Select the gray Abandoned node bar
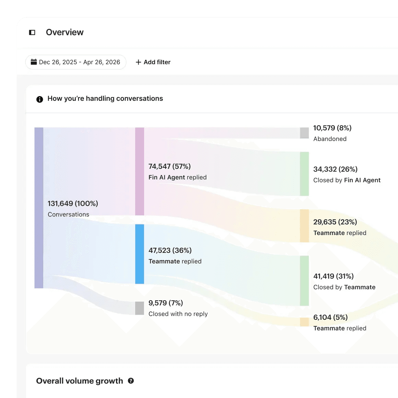The width and height of the screenshot is (398, 398). point(304,133)
